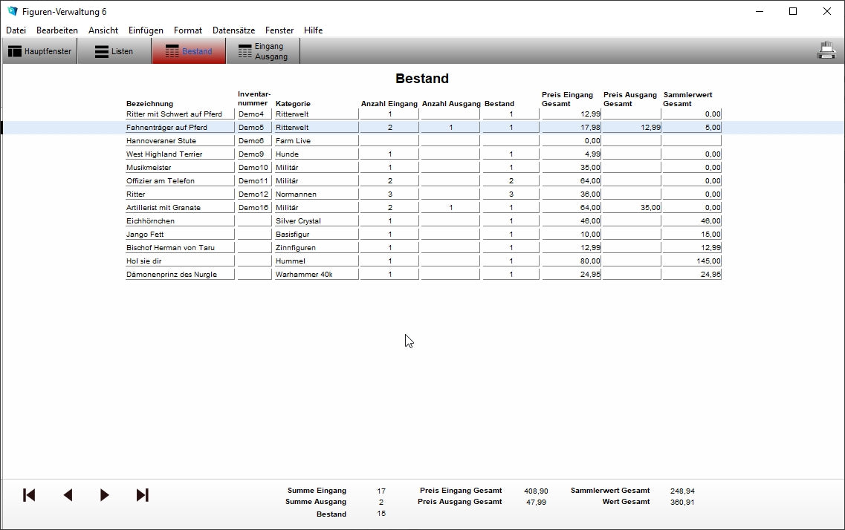This screenshot has width=845, height=530.
Task: Open the Hilfe menu
Action: (313, 30)
